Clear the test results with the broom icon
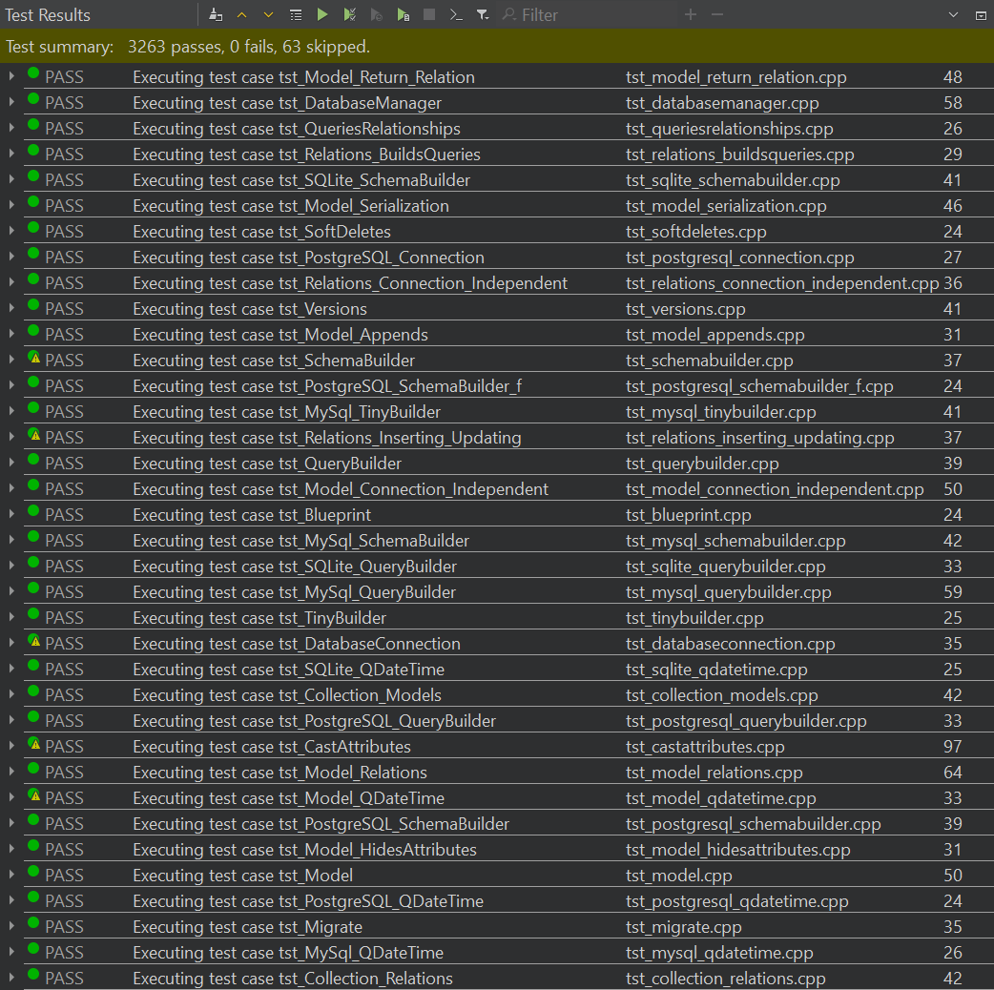This screenshot has height=990, width=994. (216, 14)
